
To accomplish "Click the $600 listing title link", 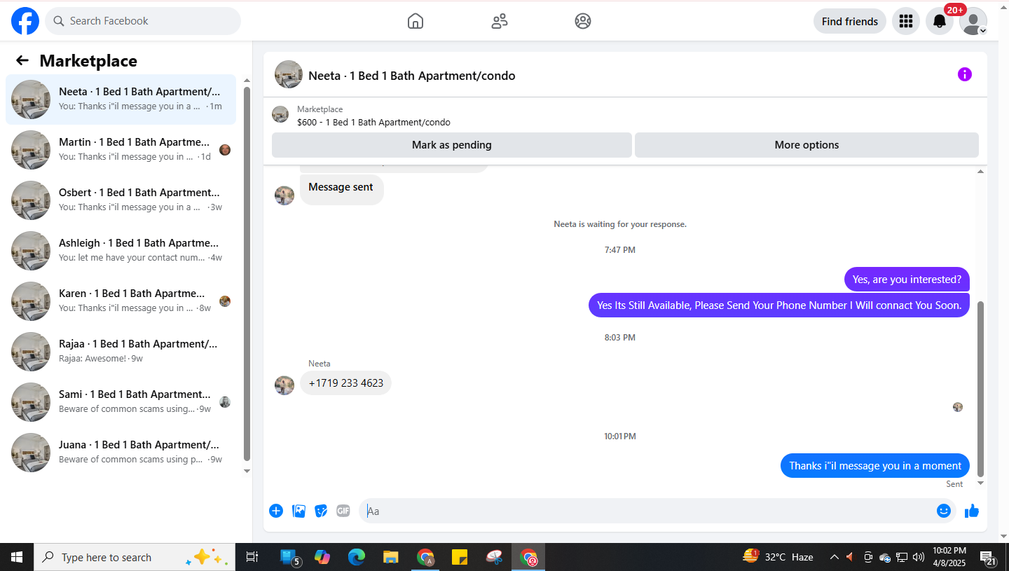I will (x=373, y=122).
